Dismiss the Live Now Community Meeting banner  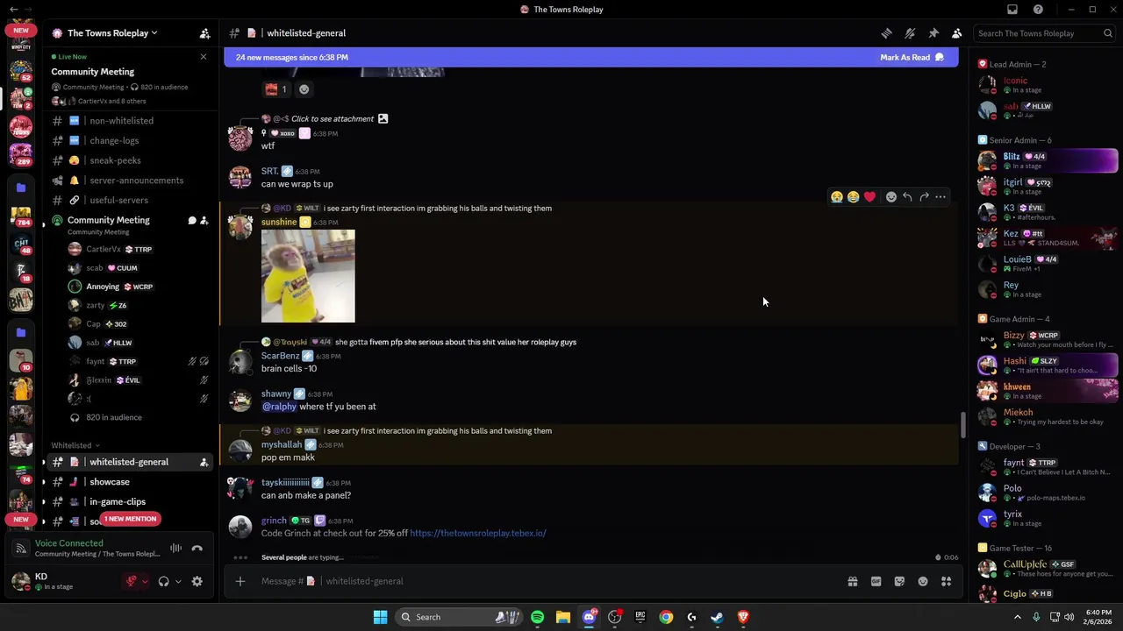[204, 57]
